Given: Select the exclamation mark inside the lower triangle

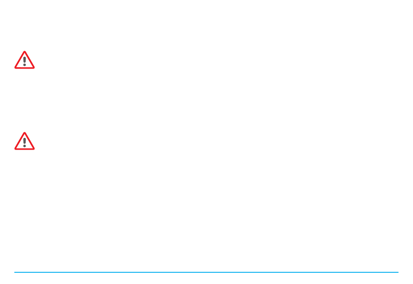Looking at the screenshot, I should [x=24, y=143].
